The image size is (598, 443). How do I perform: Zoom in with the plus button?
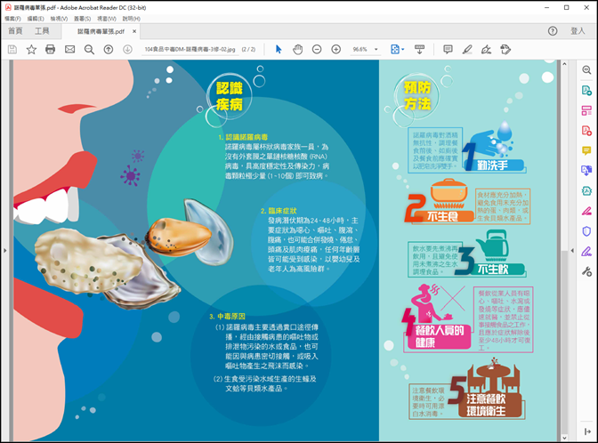point(335,49)
